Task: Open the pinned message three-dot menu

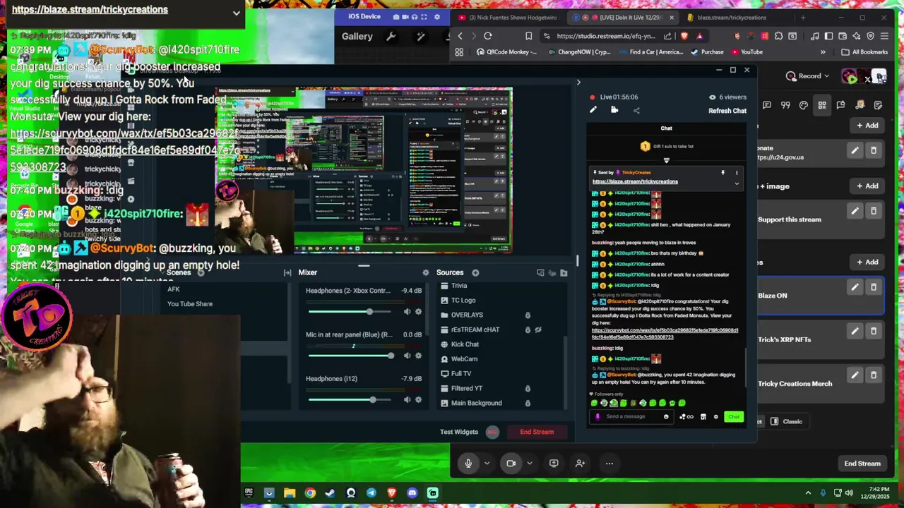Action: pos(737,173)
